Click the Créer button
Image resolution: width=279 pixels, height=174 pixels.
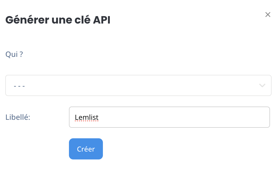click(x=86, y=149)
